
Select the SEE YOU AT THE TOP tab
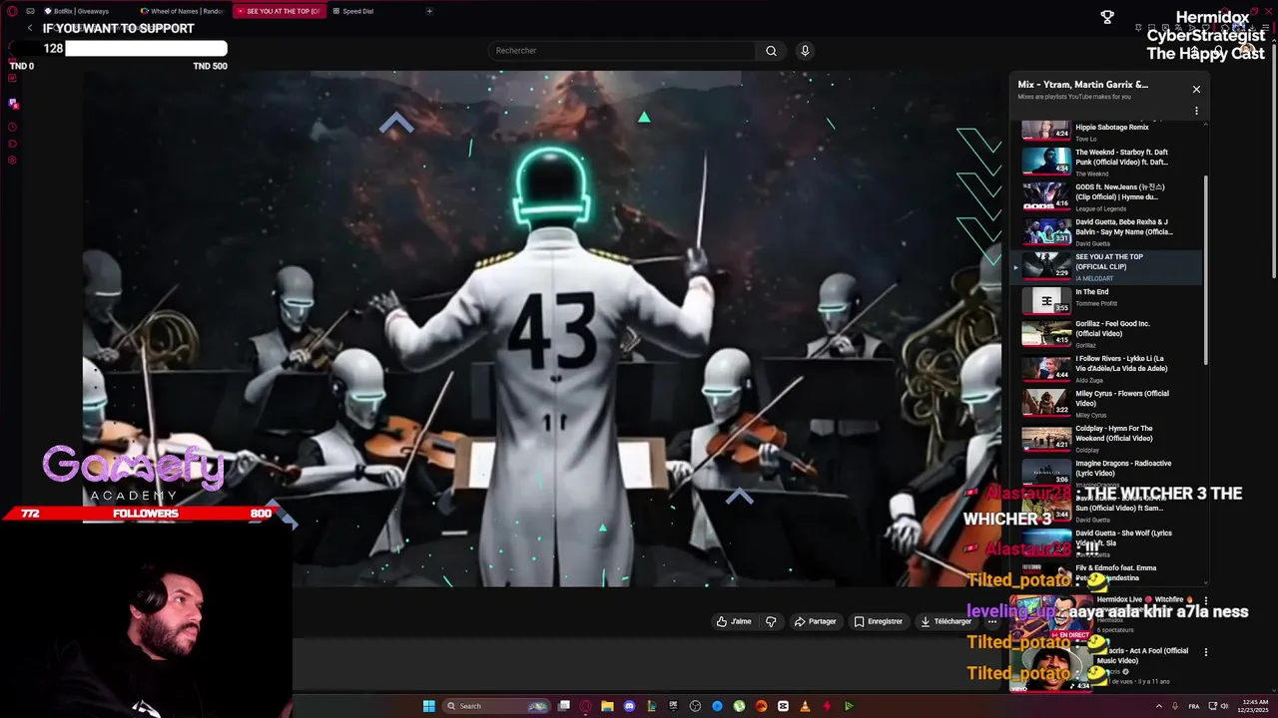pyautogui.click(x=279, y=11)
